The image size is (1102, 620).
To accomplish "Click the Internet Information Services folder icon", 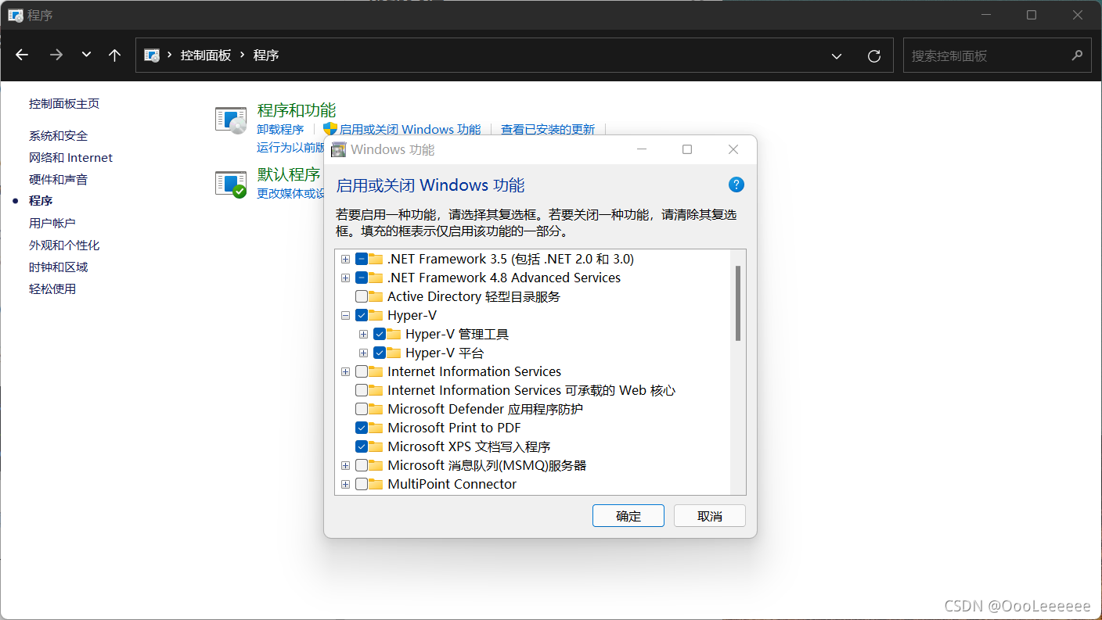I will point(376,371).
